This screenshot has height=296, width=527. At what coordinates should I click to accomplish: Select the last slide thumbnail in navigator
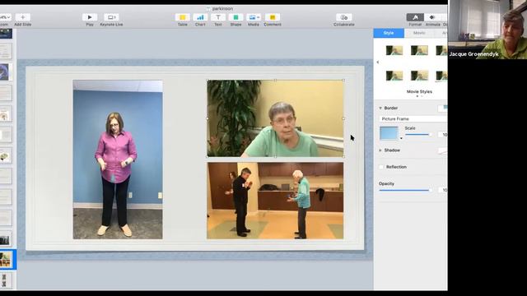tap(5, 280)
